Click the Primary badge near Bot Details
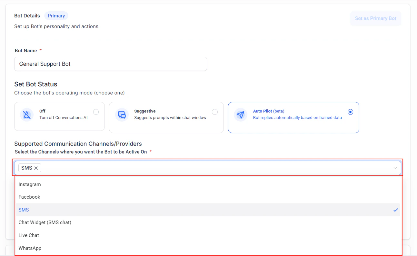This screenshot has width=417, height=256. click(x=56, y=15)
